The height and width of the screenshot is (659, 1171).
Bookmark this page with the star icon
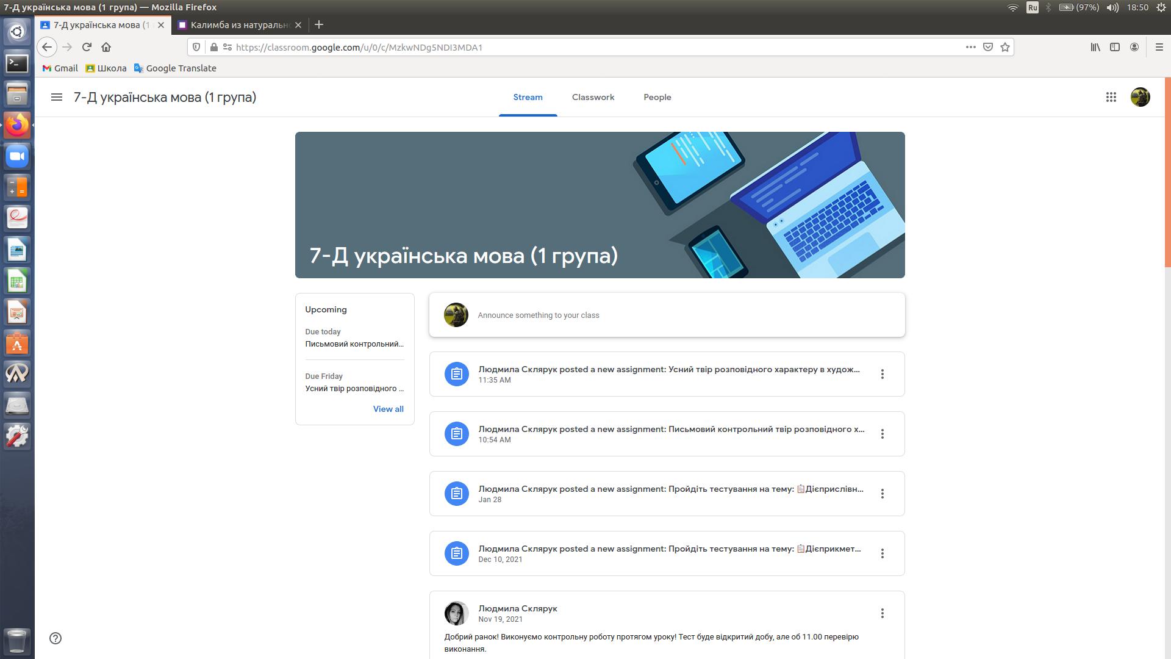click(1005, 47)
